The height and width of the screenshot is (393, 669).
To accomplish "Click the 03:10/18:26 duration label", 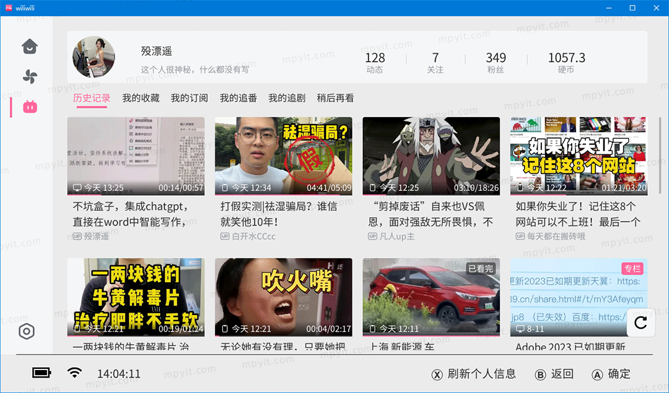I will pyautogui.click(x=476, y=188).
